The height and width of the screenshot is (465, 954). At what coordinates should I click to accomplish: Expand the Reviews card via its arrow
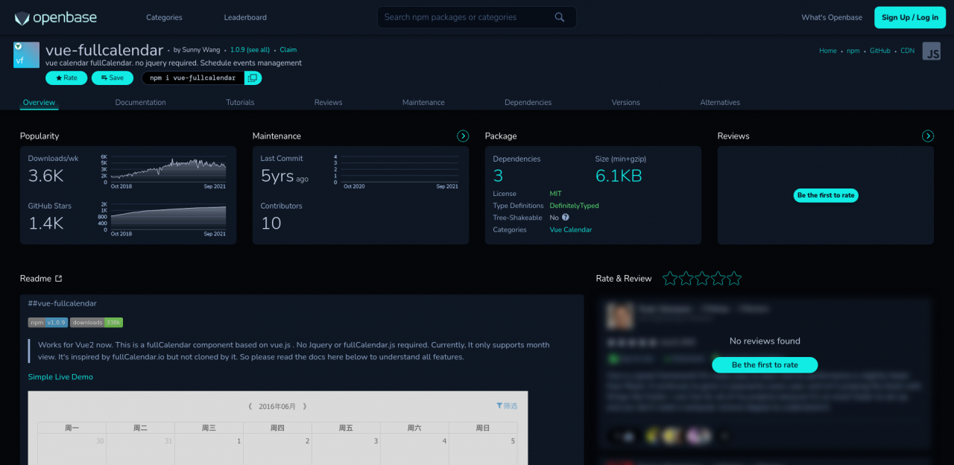pyautogui.click(x=928, y=136)
